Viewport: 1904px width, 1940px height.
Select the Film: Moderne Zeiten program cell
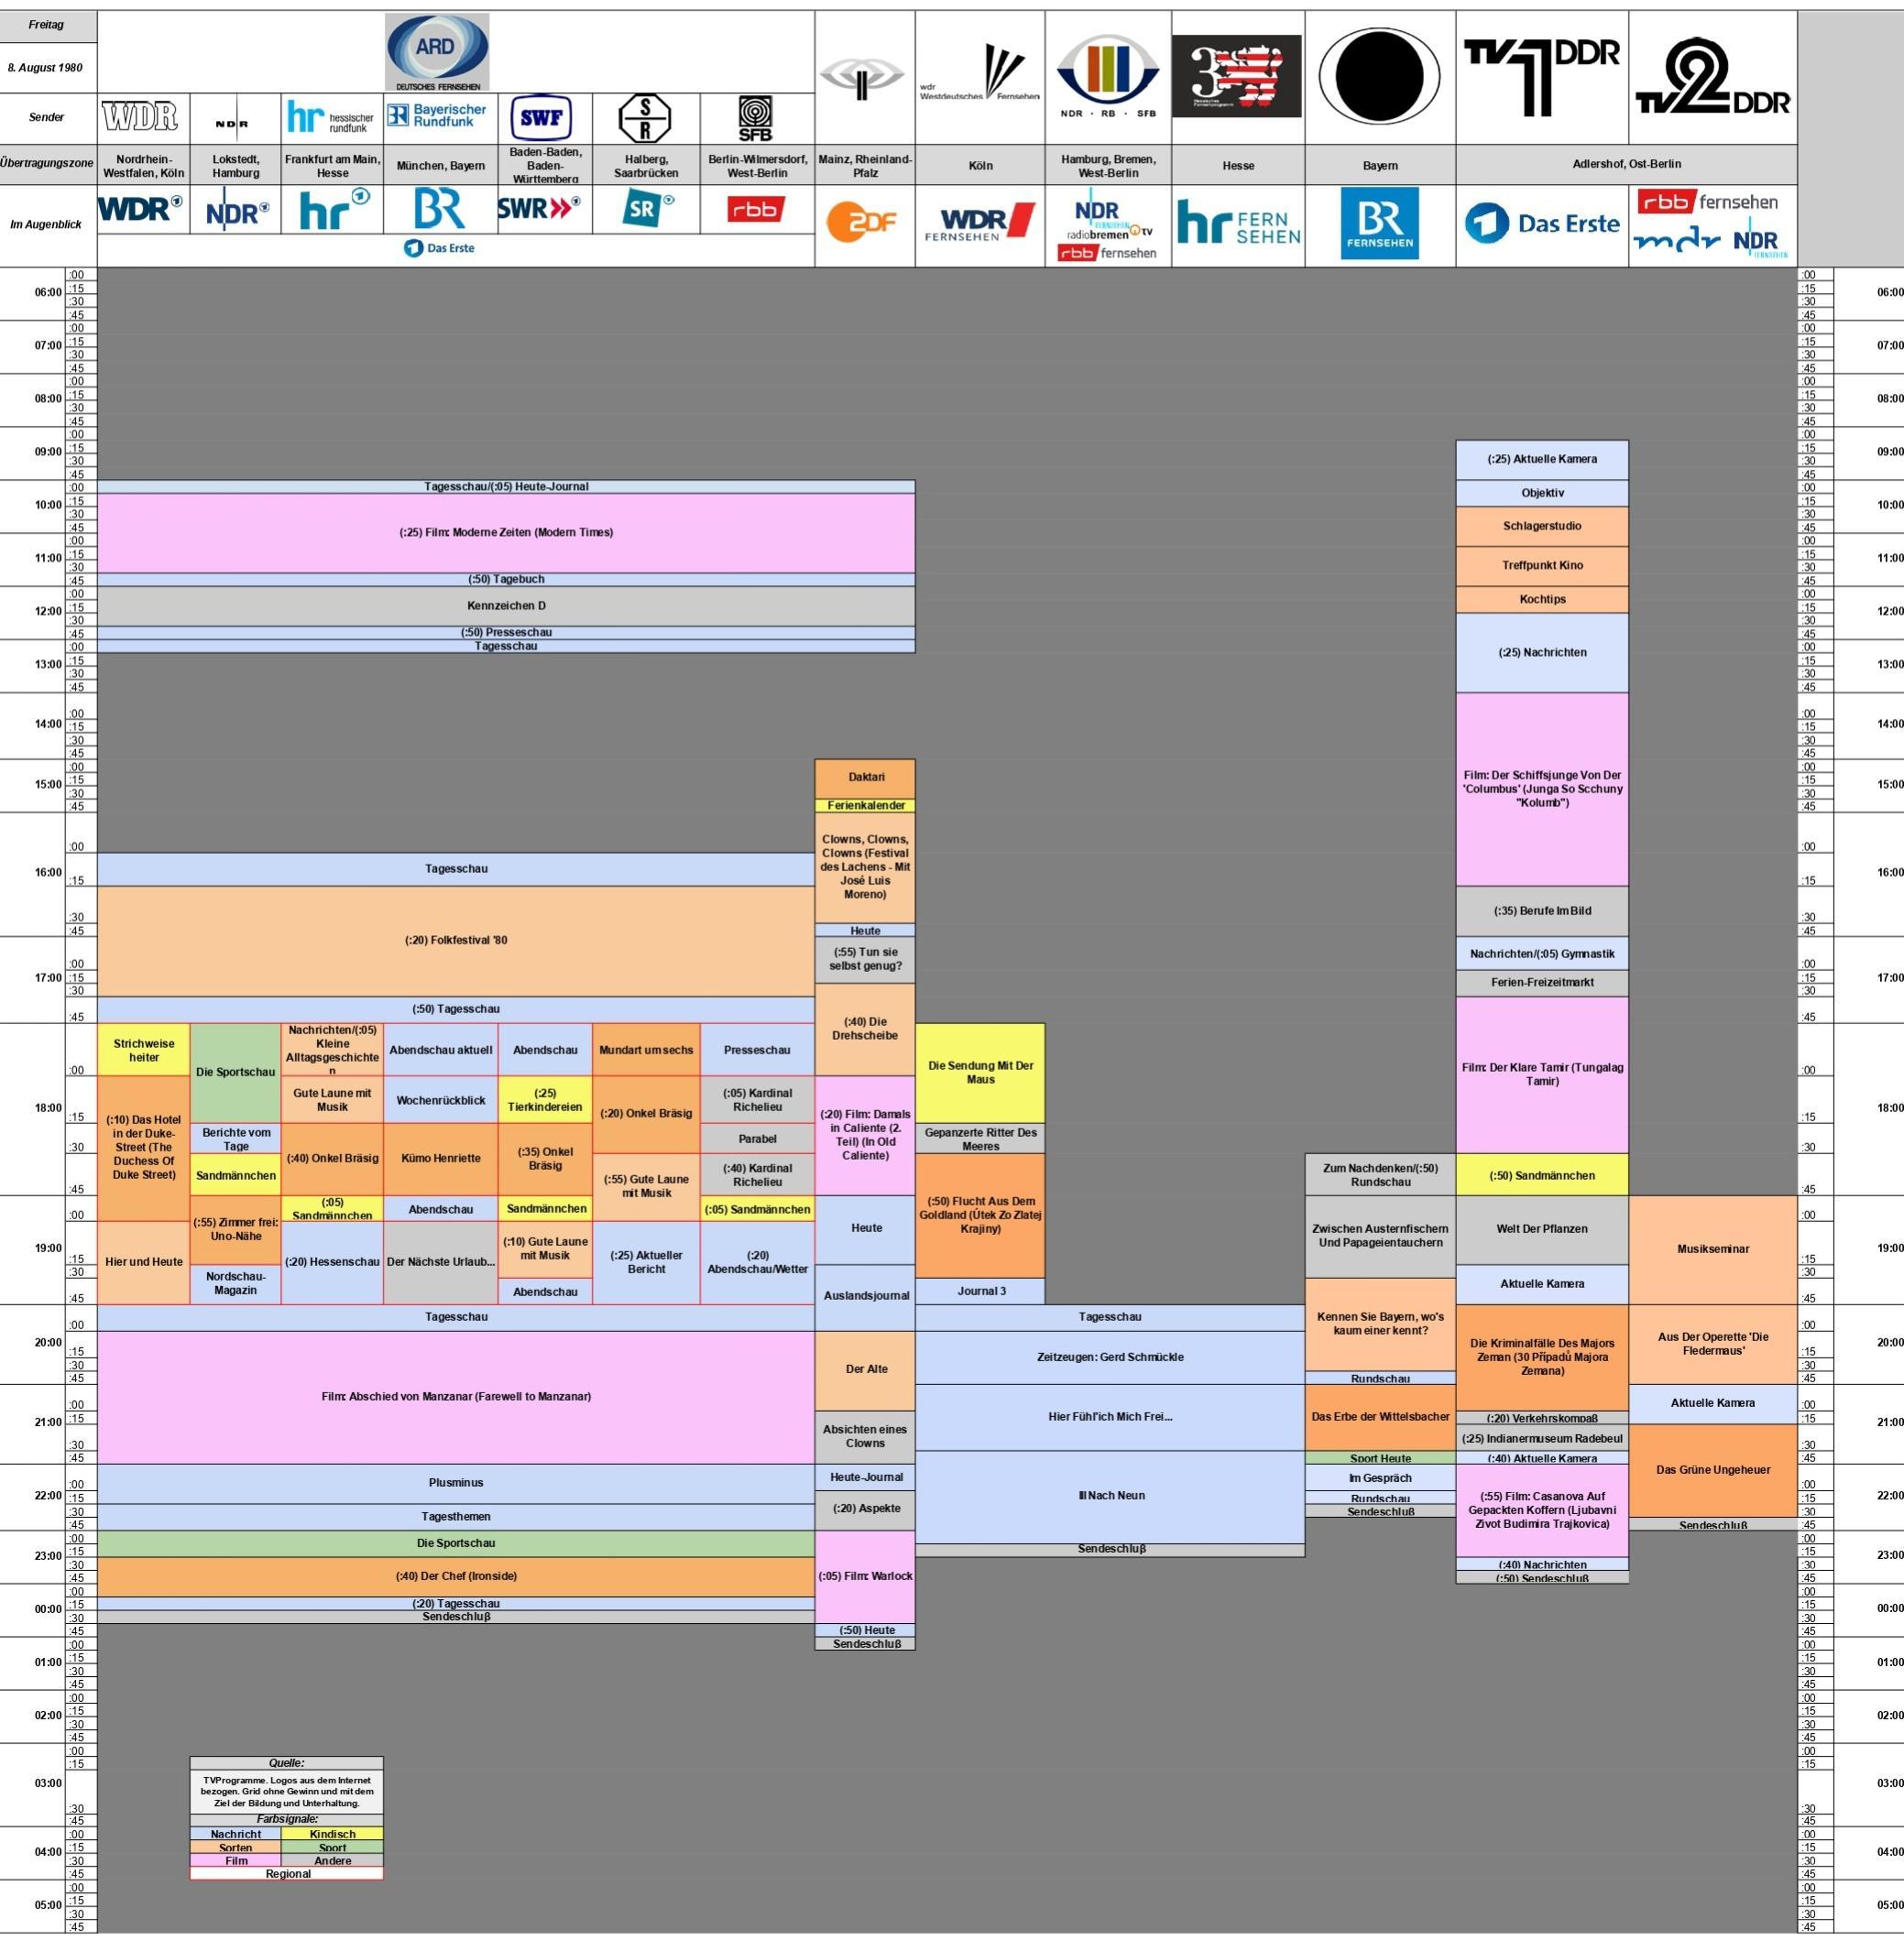[506, 533]
